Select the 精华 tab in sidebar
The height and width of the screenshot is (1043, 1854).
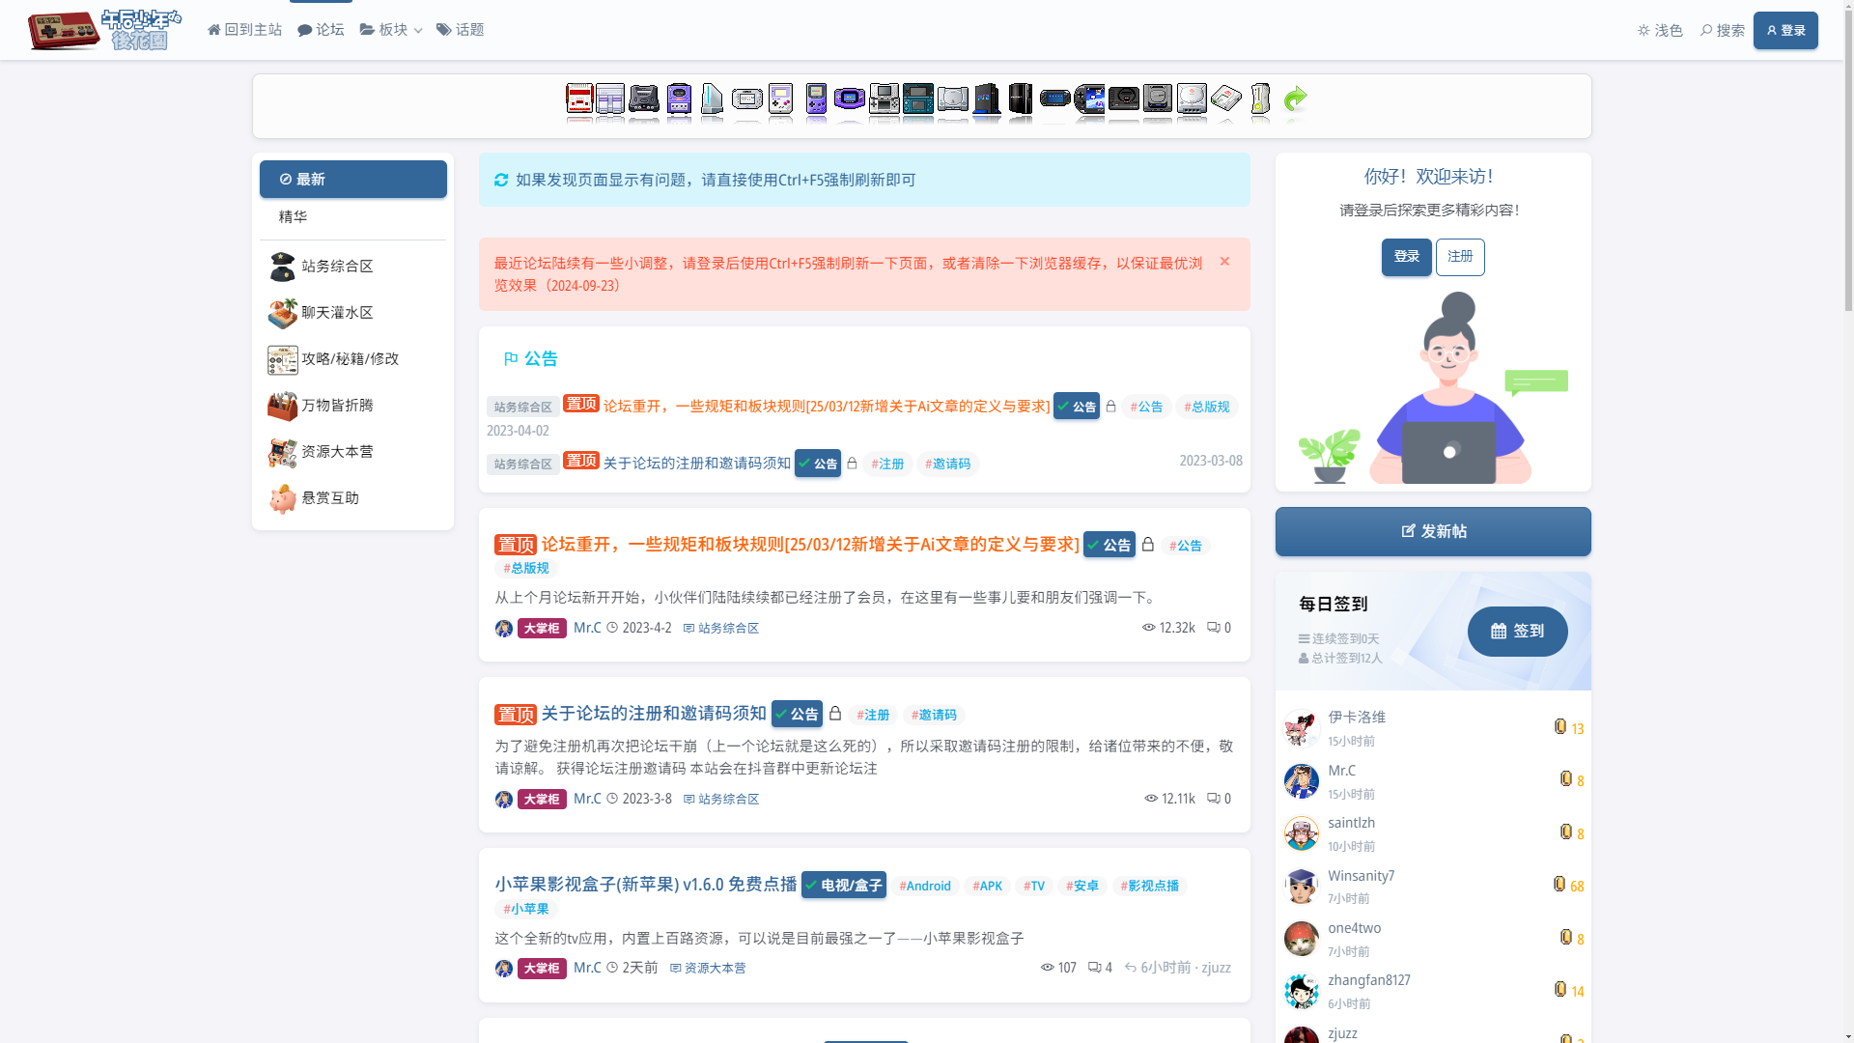[x=294, y=217]
